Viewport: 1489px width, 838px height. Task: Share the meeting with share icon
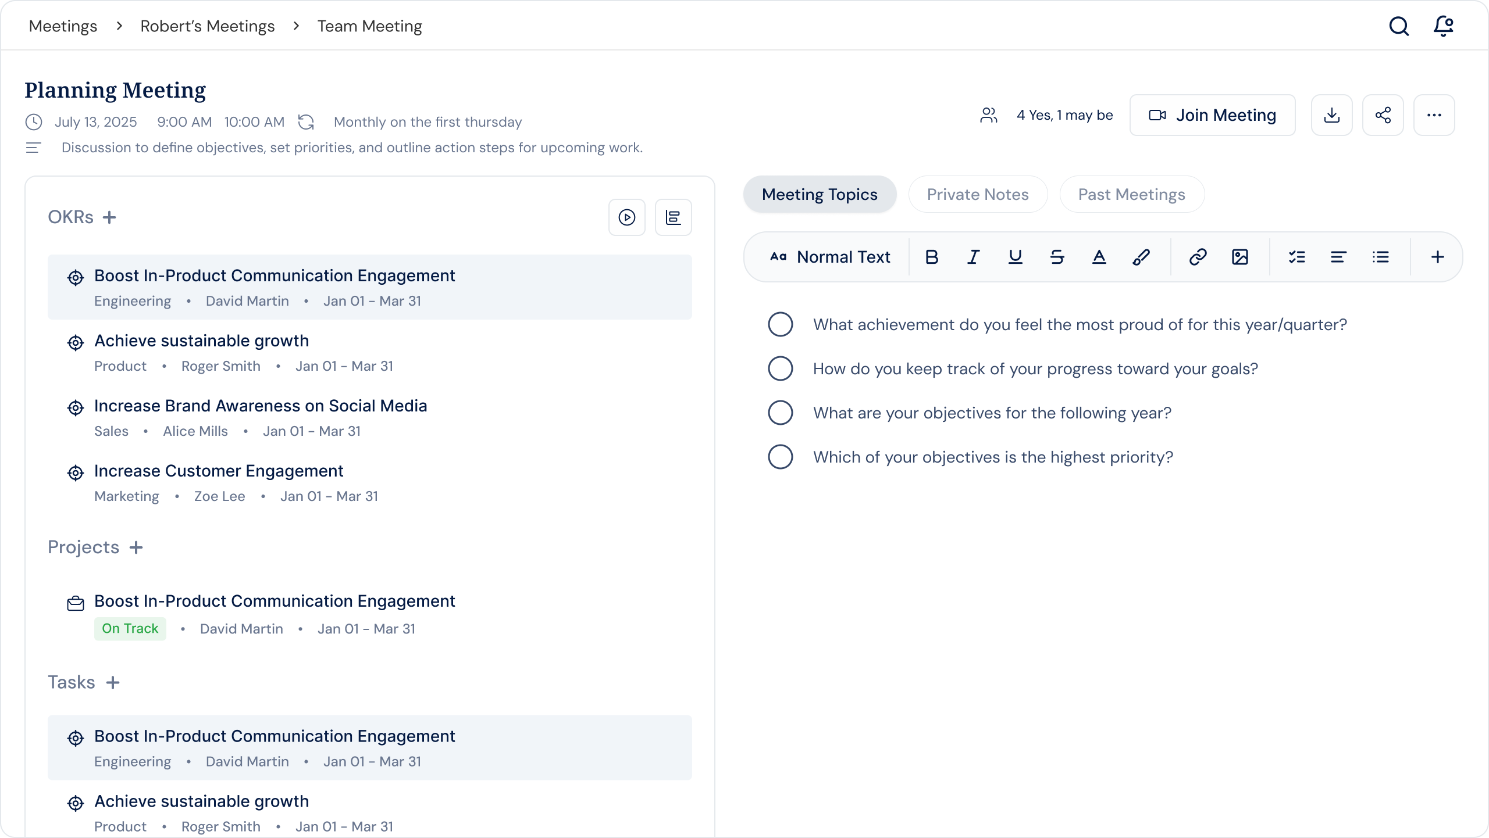pos(1383,115)
